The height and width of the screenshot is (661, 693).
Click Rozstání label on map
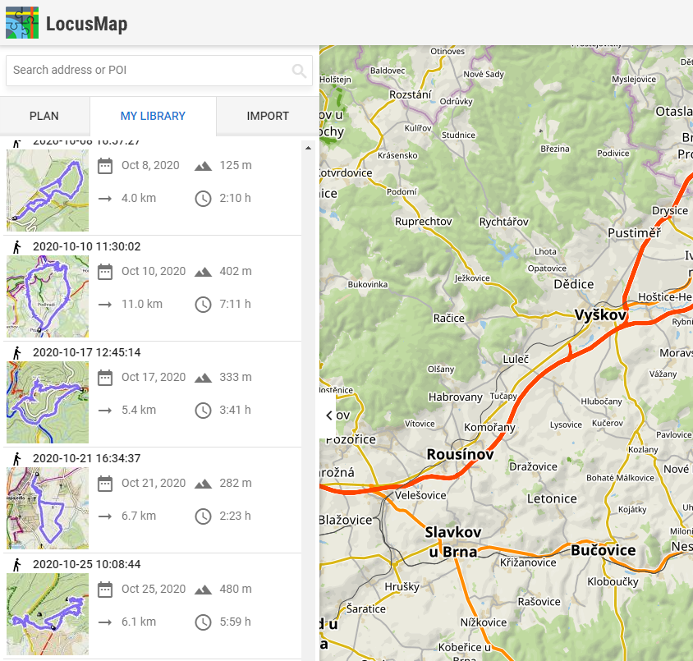[x=411, y=94]
